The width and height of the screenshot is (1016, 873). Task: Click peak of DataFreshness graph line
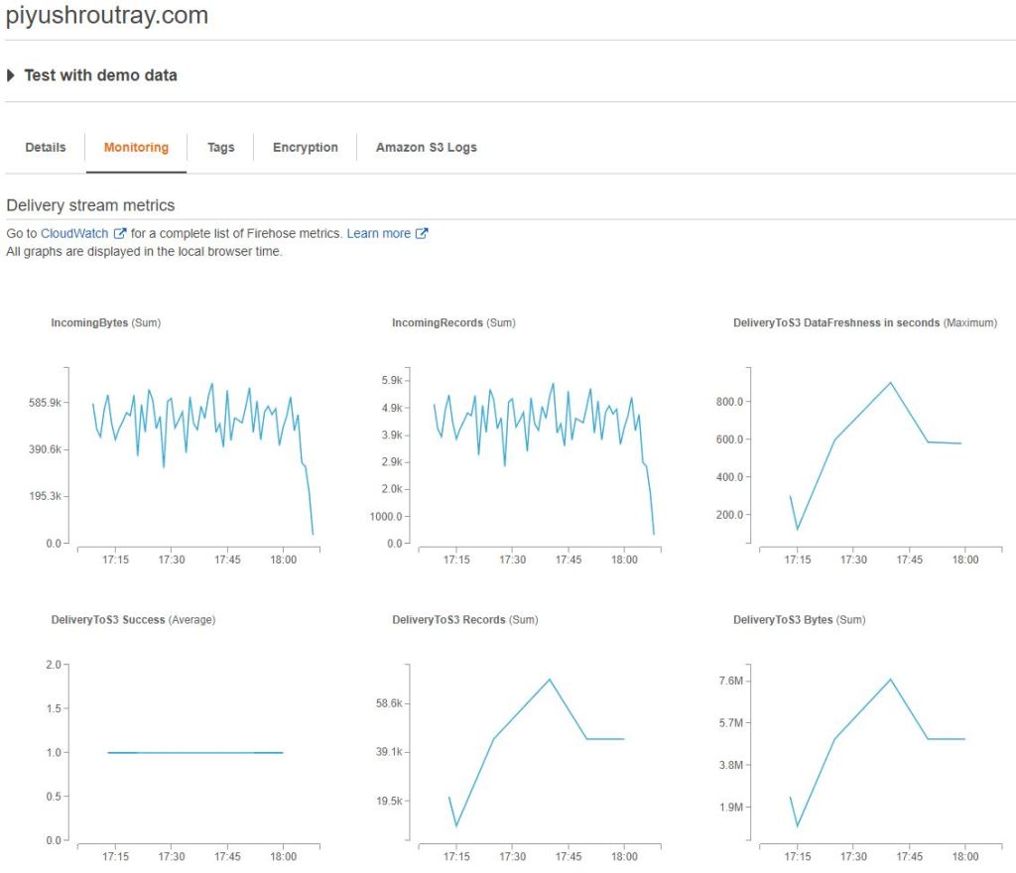[x=890, y=383]
